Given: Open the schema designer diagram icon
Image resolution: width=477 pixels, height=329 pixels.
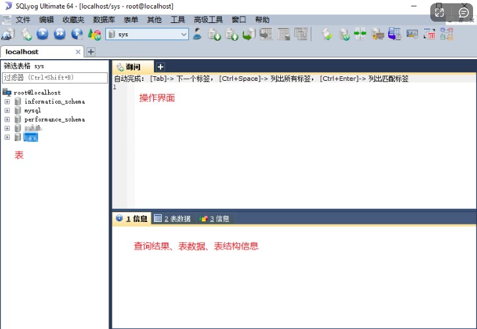Looking at the screenshot, I should tap(447, 34).
